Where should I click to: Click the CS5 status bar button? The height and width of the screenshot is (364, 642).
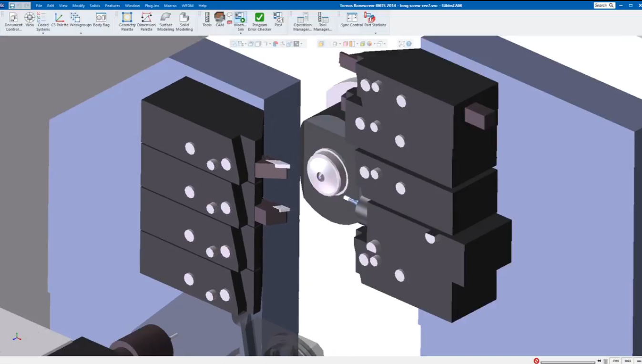click(616, 361)
